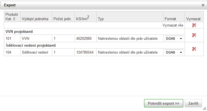Click the Produkt Kat. č. column header
Screen dimensions: 207x111
12,17
